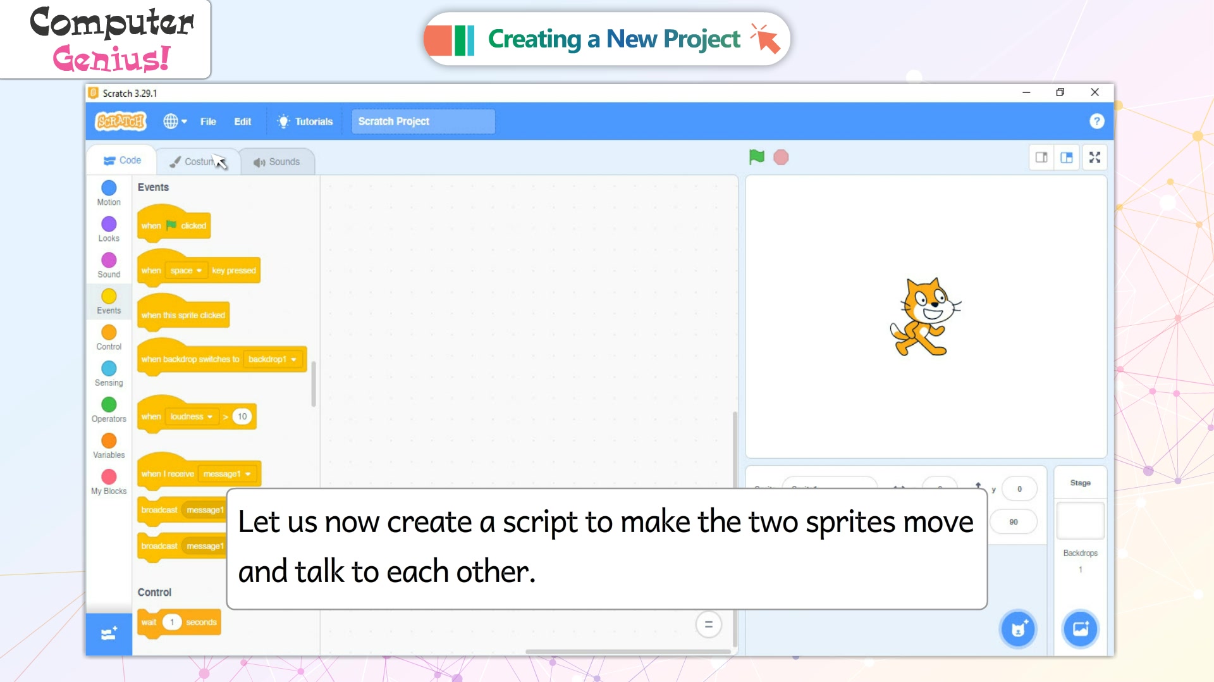Select the Control block category

(109, 337)
